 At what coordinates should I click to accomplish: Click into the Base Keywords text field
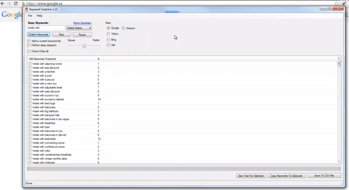tap(46, 28)
